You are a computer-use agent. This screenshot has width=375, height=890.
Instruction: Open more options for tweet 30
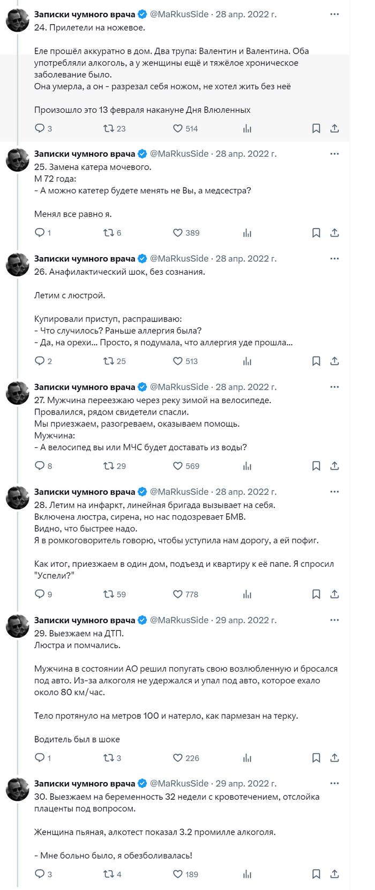(334, 783)
